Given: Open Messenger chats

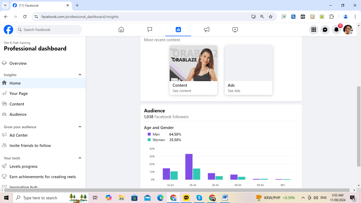Looking at the screenshot, I should pos(325,30).
